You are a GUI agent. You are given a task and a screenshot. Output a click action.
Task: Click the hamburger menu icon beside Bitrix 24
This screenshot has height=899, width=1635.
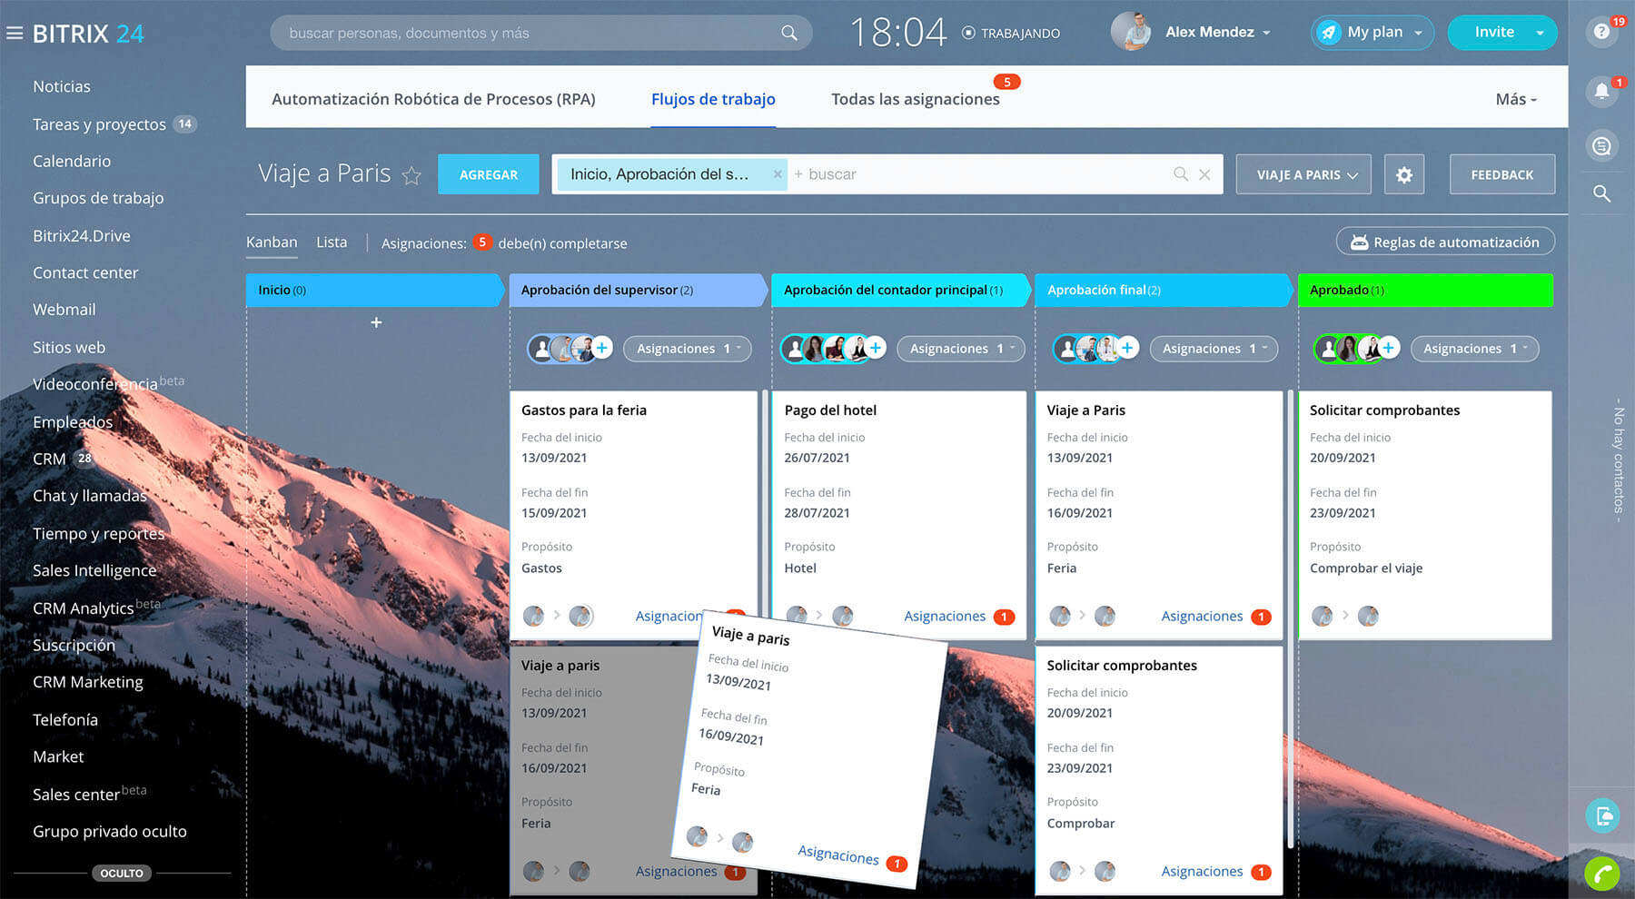15,34
